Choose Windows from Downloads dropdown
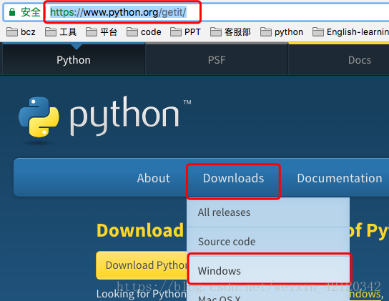 pyautogui.click(x=268, y=270)
